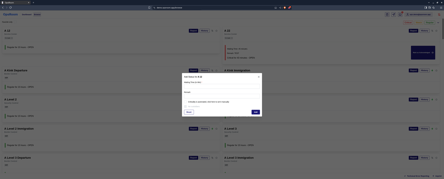444x179 pixels.
Task: Click green automation icon on A Level 2 Immigration
Action: point(212,128)
